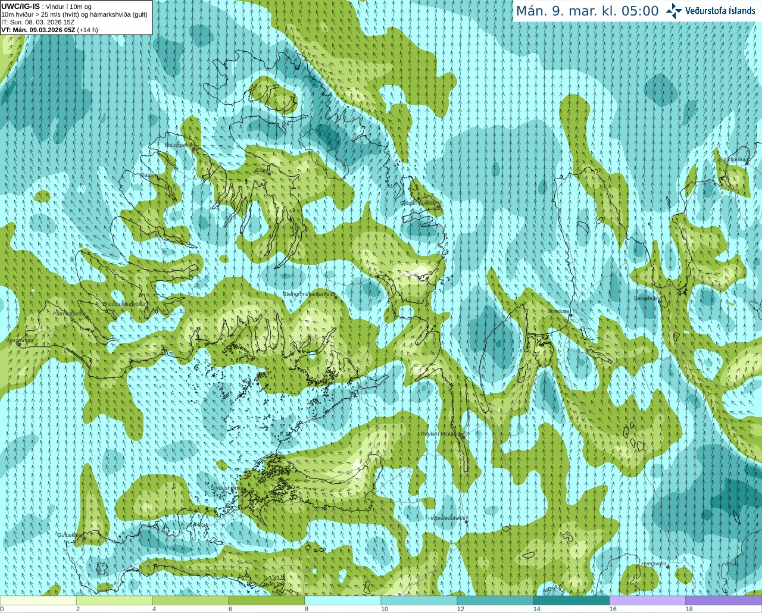Click the Hveravellir station label
This screenshot has height=613, width=762.
pos(654,563)
